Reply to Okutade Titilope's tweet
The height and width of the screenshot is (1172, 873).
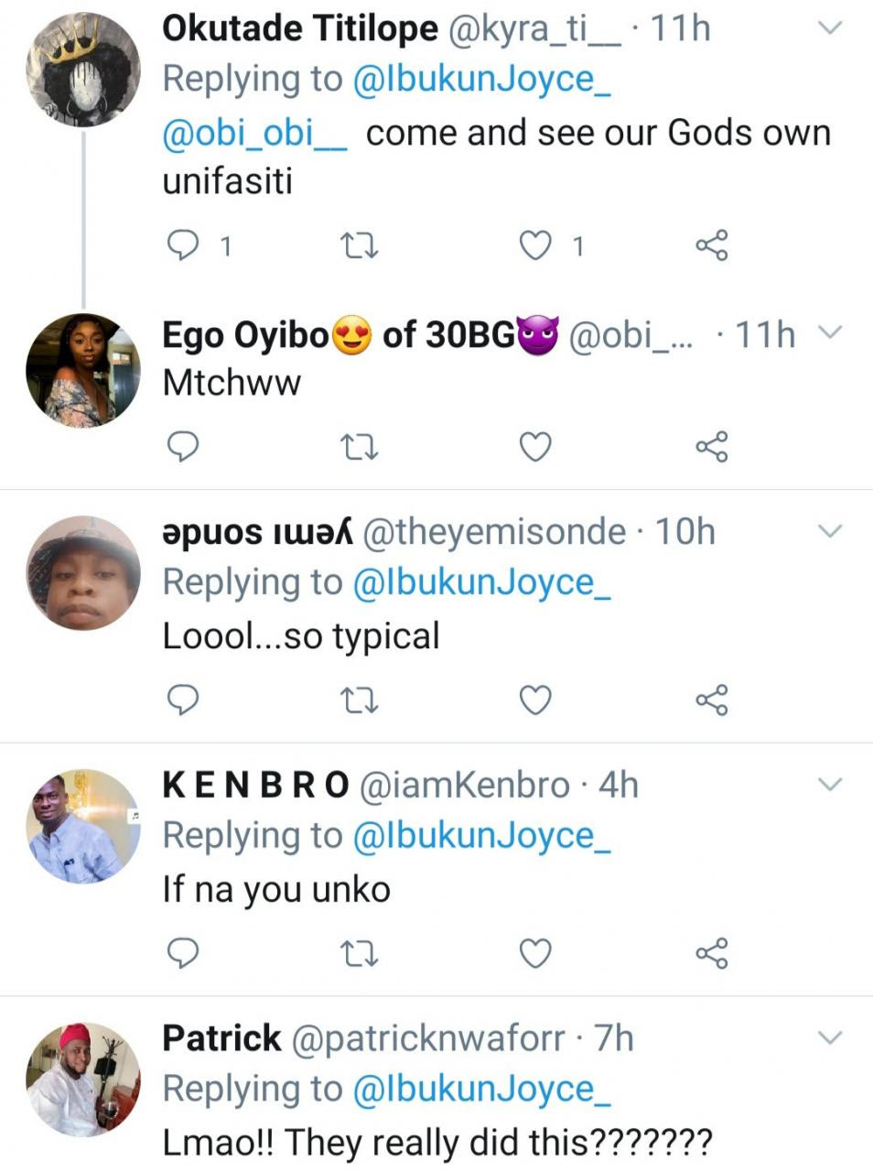pos(184,244)
